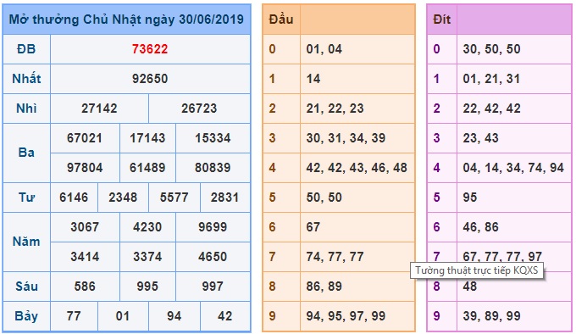Click Đít row 8 value '48'
The height and width of the screenshot is (334, 576).
pyautogui.click(x=469, y=287)
